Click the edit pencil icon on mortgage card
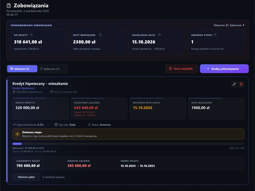The height and width of the screenshot is (191, 255). [234, 84]
